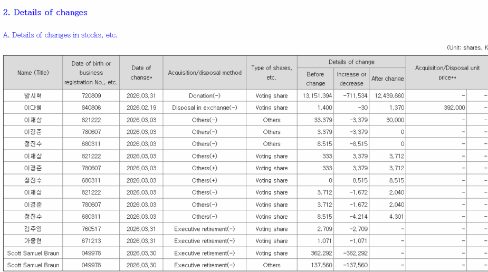Click the 'Disposal in exchange(-)' cell
This screenshot has width=488, height=272.
[205, 108]
